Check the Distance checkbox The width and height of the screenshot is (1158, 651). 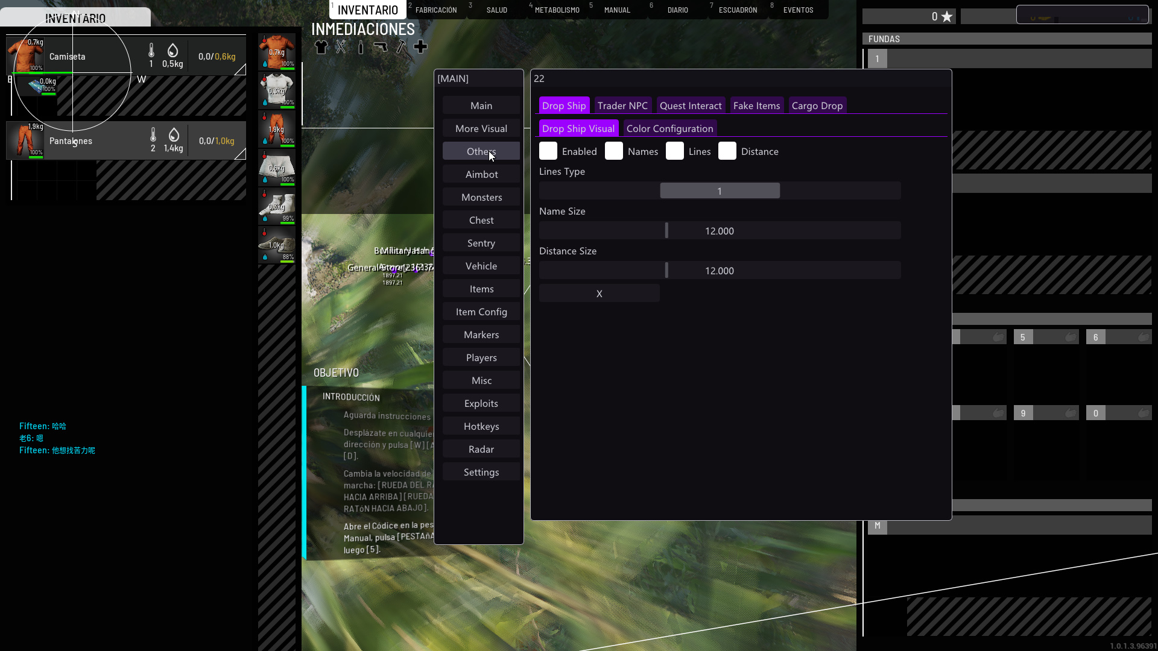(x=727, y=151)
